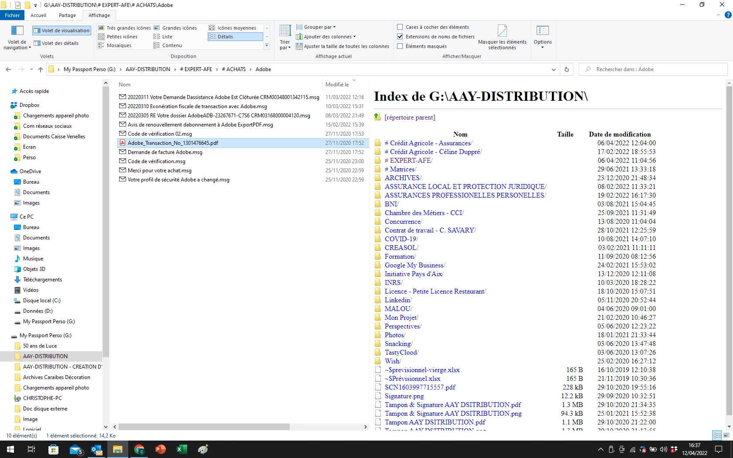The image size is (733, 458).
Task: Select Très grandes icônes layout
Action: point(124,28)
